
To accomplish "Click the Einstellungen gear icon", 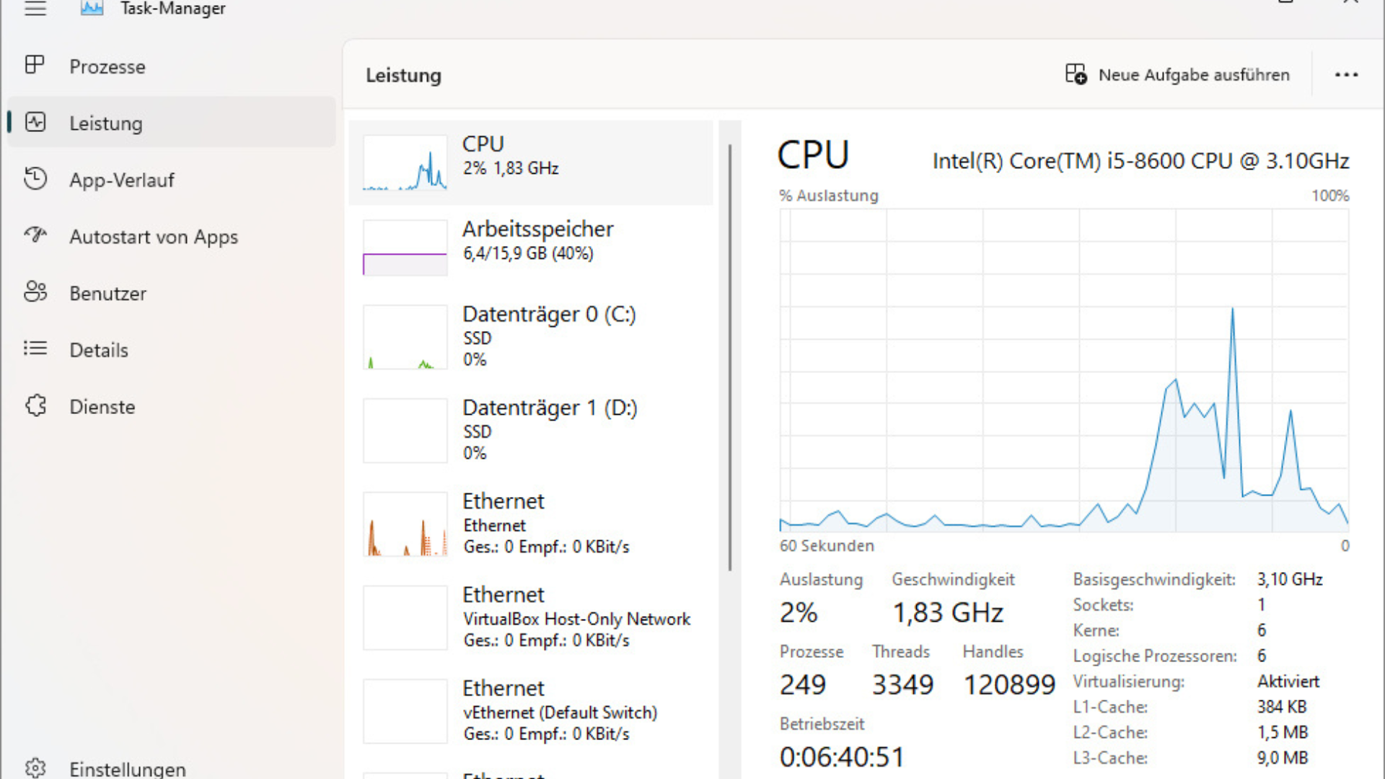I will (35, 768).
